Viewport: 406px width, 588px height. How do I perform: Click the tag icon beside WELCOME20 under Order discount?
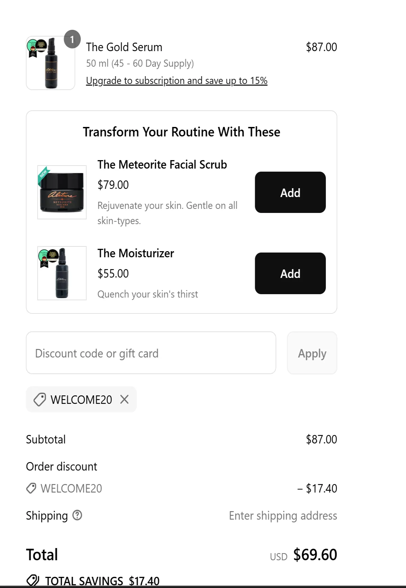[31, 488]
